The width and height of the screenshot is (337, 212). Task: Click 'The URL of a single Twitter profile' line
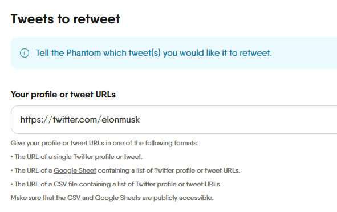coord(78,157)
